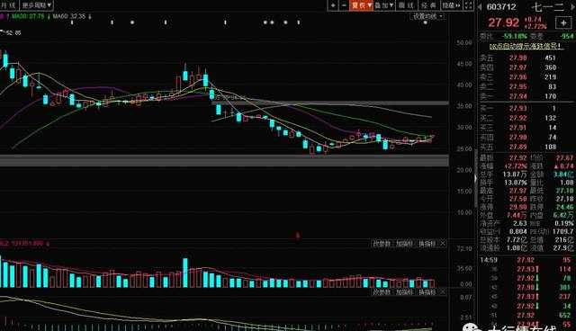Click the 换指标 button in volume panel
This screenshot has height=331, width=576.
[x=427, y=243]
